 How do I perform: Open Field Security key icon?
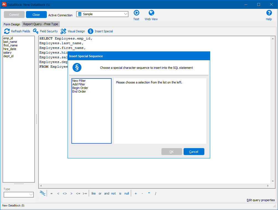(36, 31)
